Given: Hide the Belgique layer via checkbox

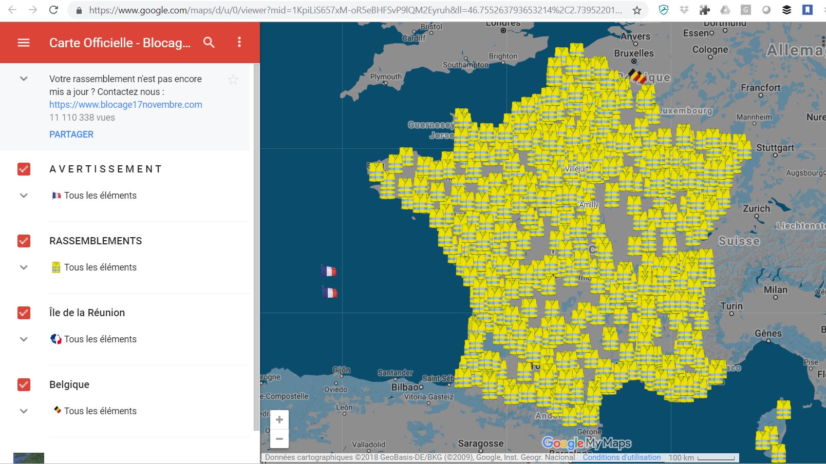Looking at the screenshot, I should (24, 384).
